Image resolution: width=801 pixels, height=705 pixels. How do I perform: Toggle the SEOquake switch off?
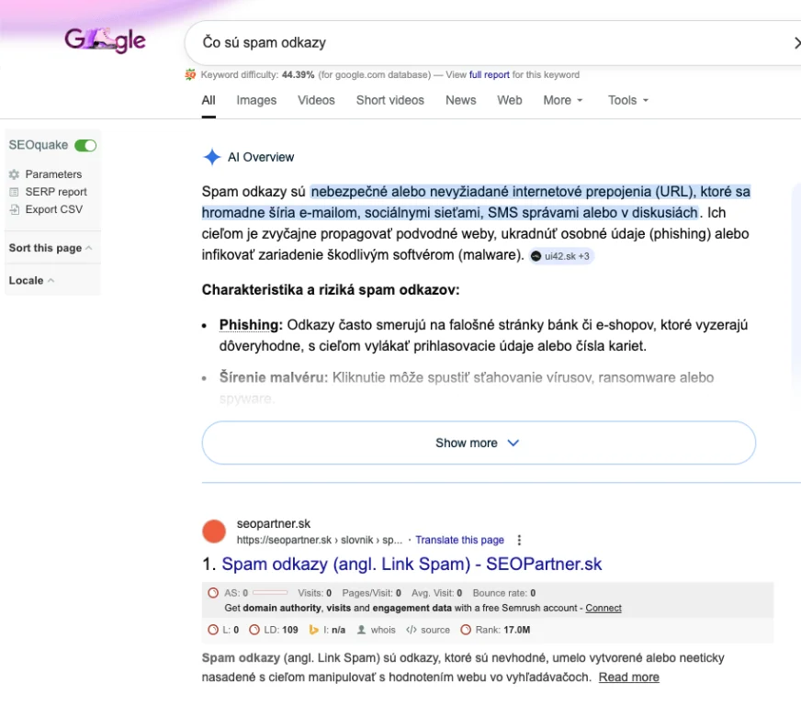click(85, 145)
